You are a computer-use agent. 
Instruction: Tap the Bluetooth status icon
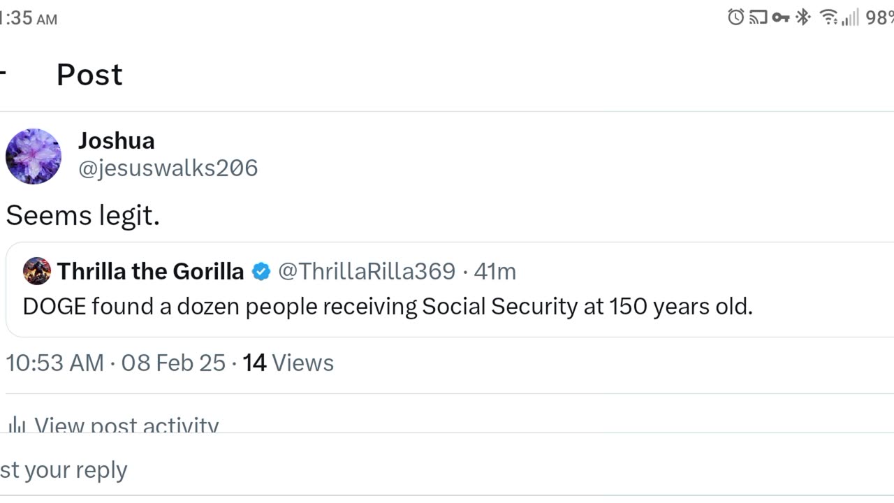pyautogui.click(x=803, y=17)
